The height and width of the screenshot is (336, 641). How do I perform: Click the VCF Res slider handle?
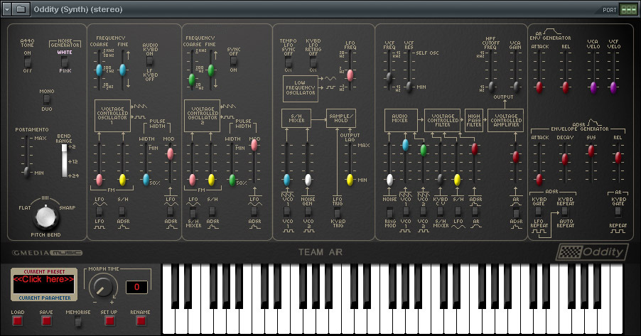(x=409, y=87)
